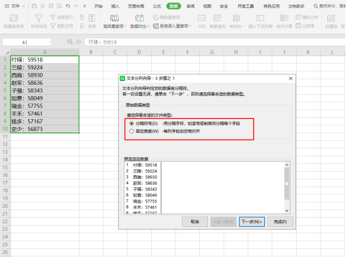Click the 智能填充 smart fill icon
The image size is (346, 257).
[x=217, y=18]
